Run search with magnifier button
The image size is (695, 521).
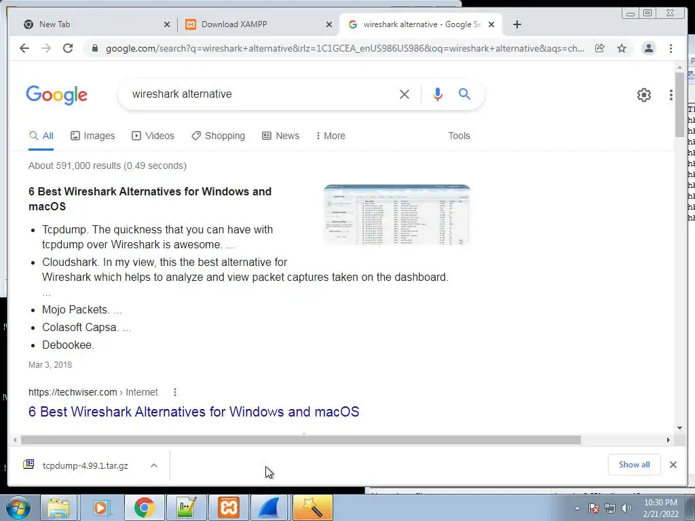(464, 94)
